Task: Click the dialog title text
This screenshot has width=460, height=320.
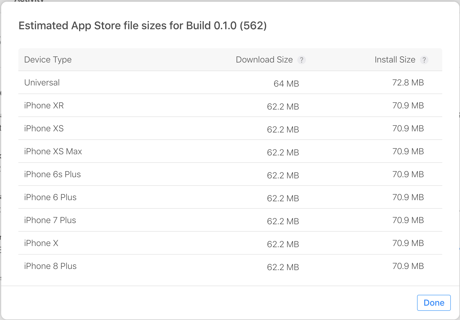Action: pos(142,26)
